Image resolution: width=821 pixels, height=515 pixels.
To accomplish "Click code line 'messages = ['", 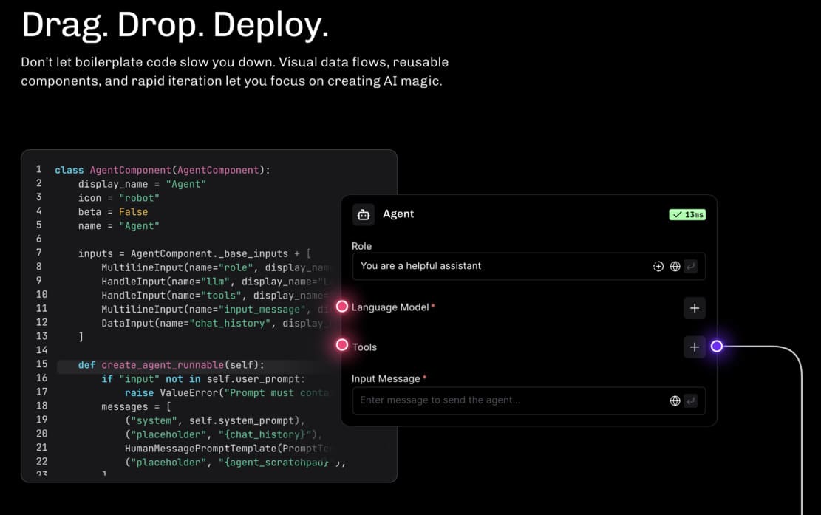I will (x=136, y=406).
